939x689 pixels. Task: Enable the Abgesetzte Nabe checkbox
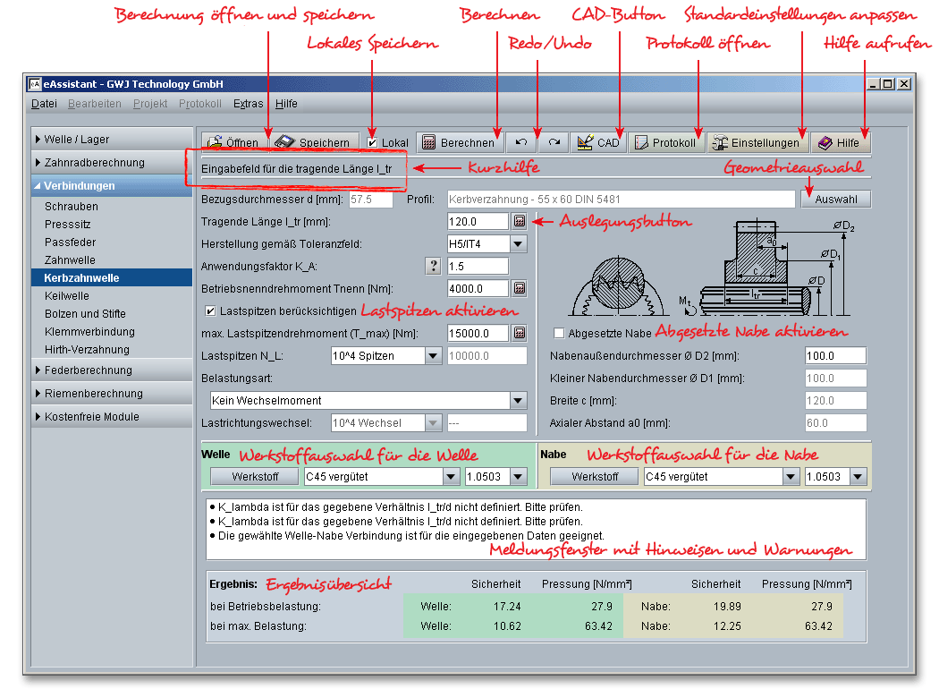pos(560,333)
